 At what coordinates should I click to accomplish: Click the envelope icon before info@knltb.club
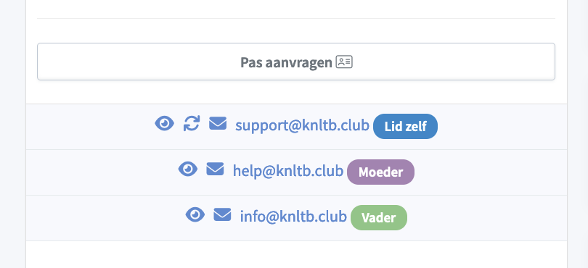pyautogui.click(x=222, y=214)
